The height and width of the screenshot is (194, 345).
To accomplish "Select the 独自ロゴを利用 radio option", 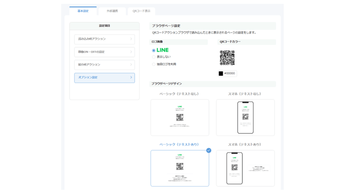I will pyautogui.click(x=154, y=64).
